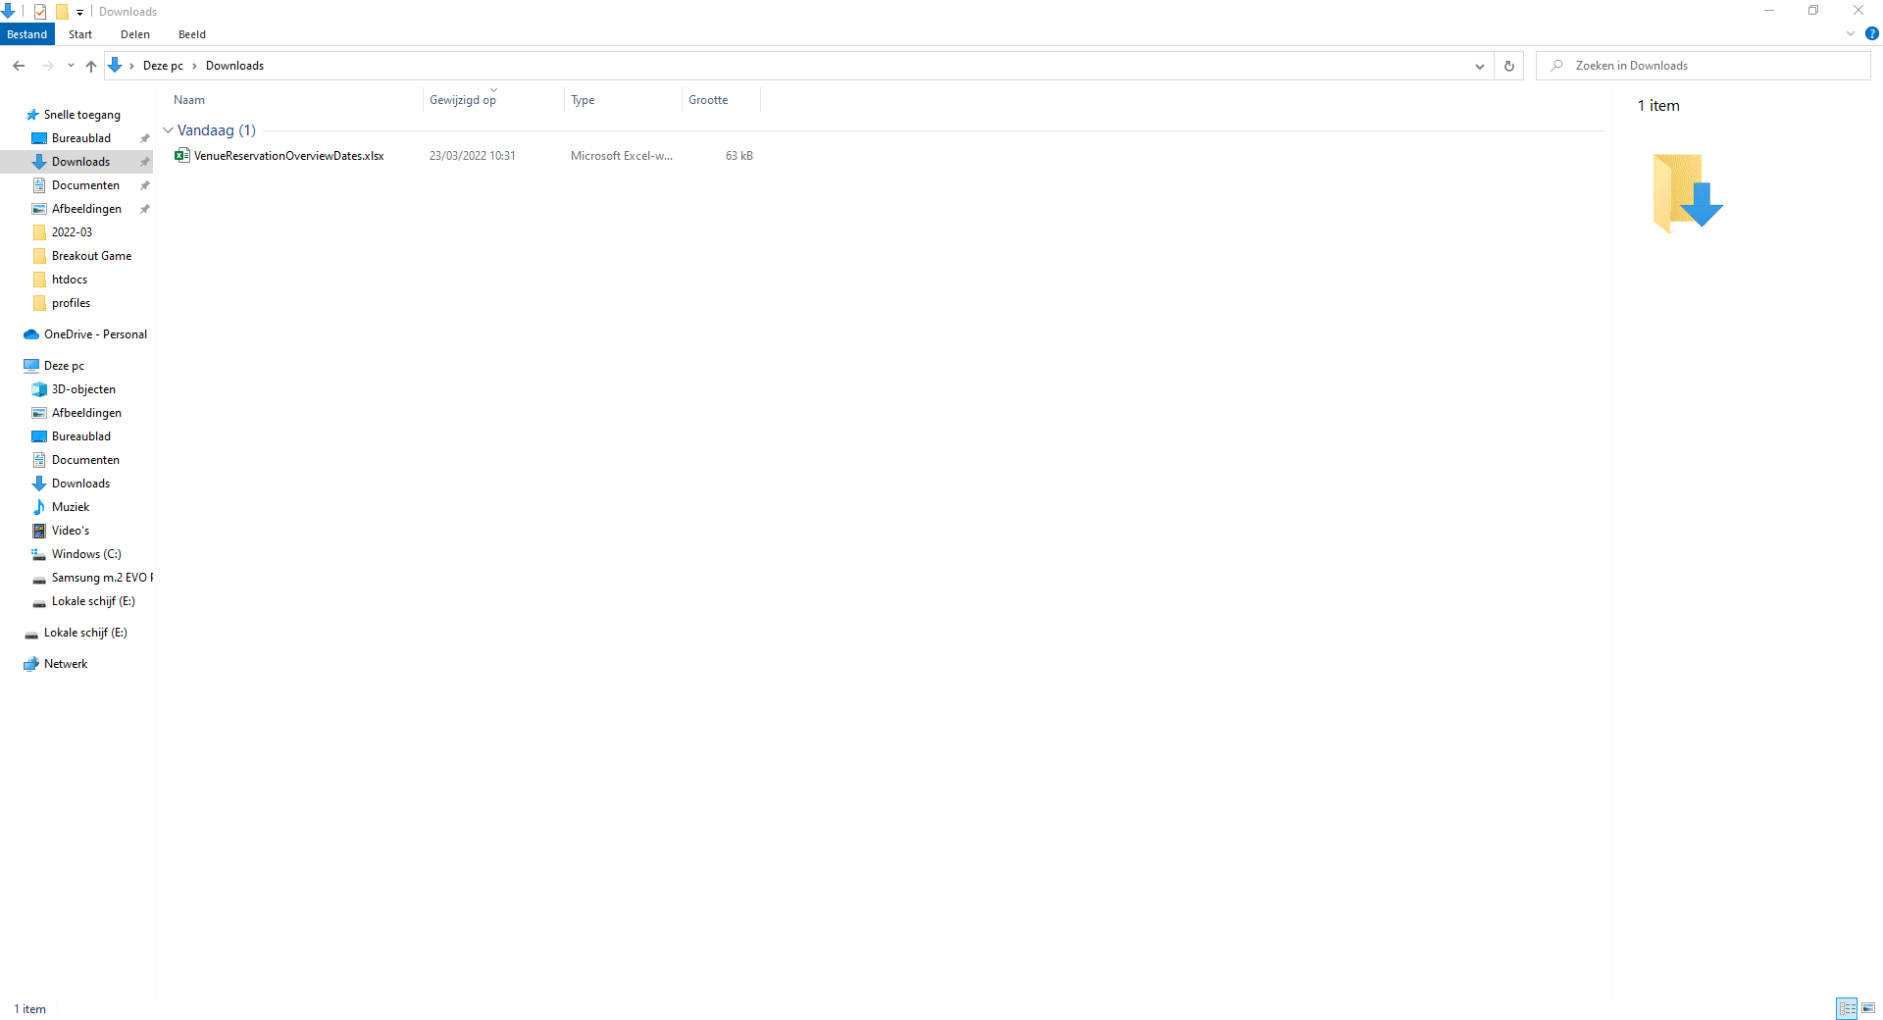Open the Breakout Game folder
Viewport: 1883px width, 1020px height.
coord(91,256)
